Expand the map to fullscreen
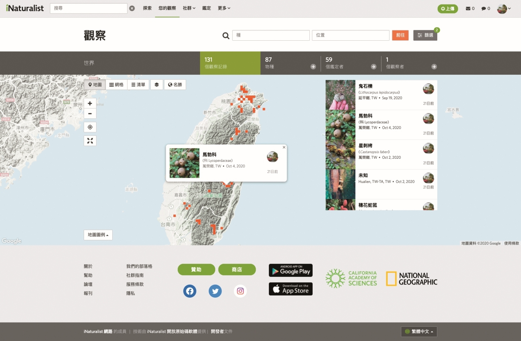The image size is (521, 341). coord(90,141)
